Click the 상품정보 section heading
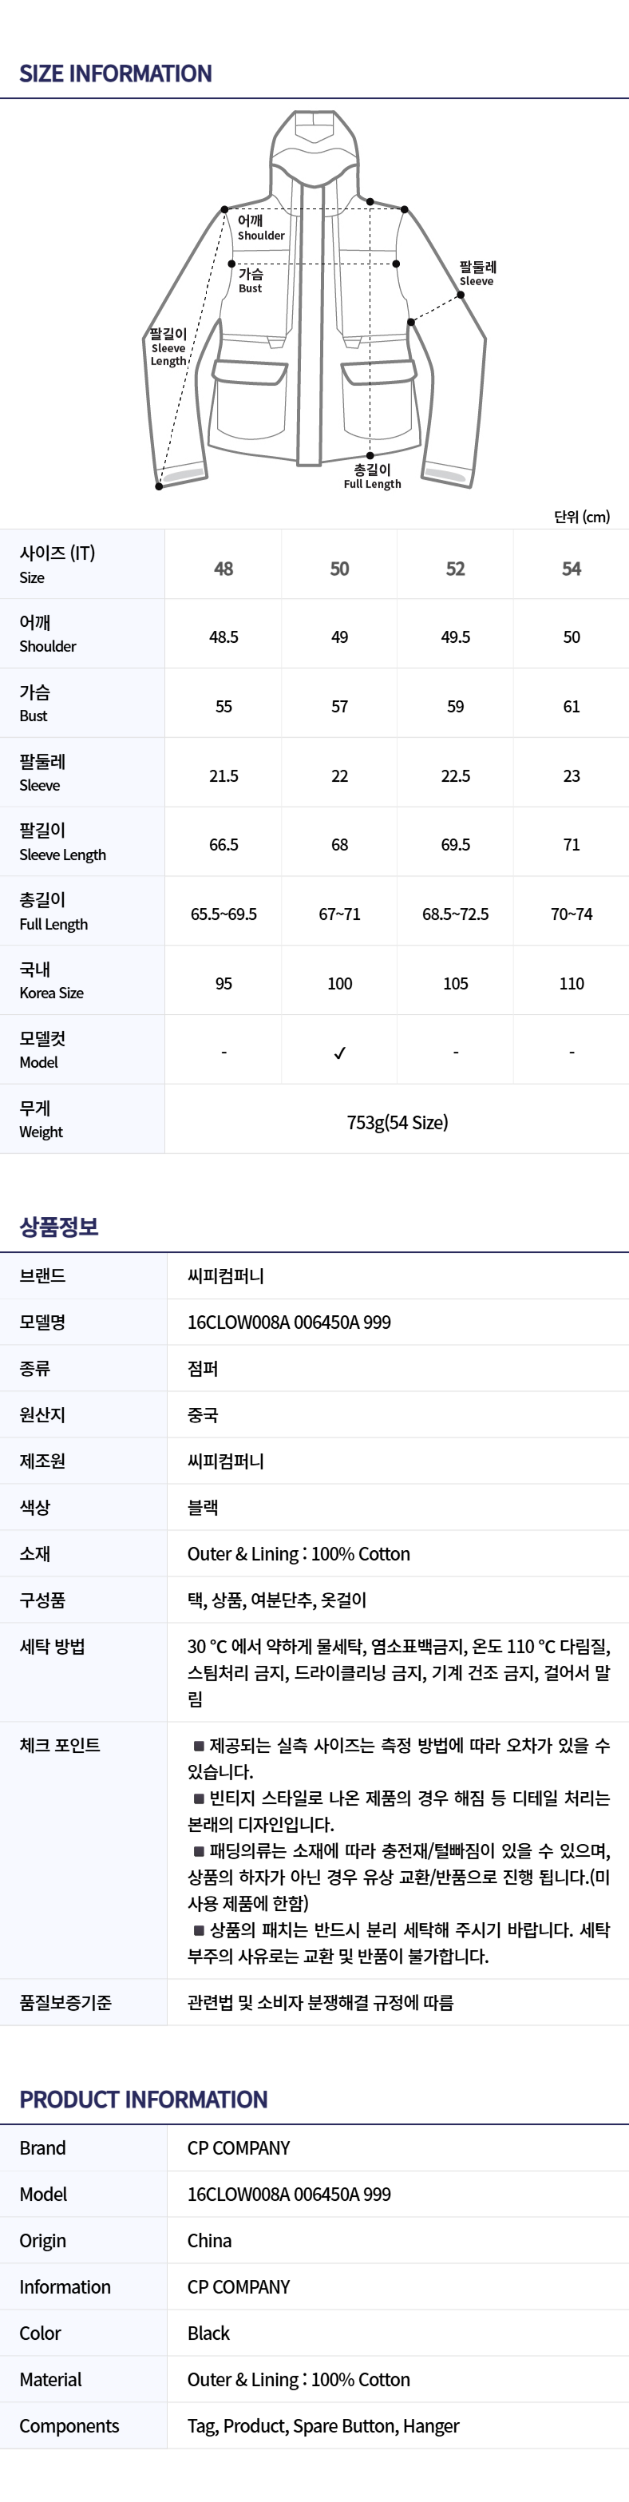Viewport: 629px width, 2502px height. tap(59, 1226)
